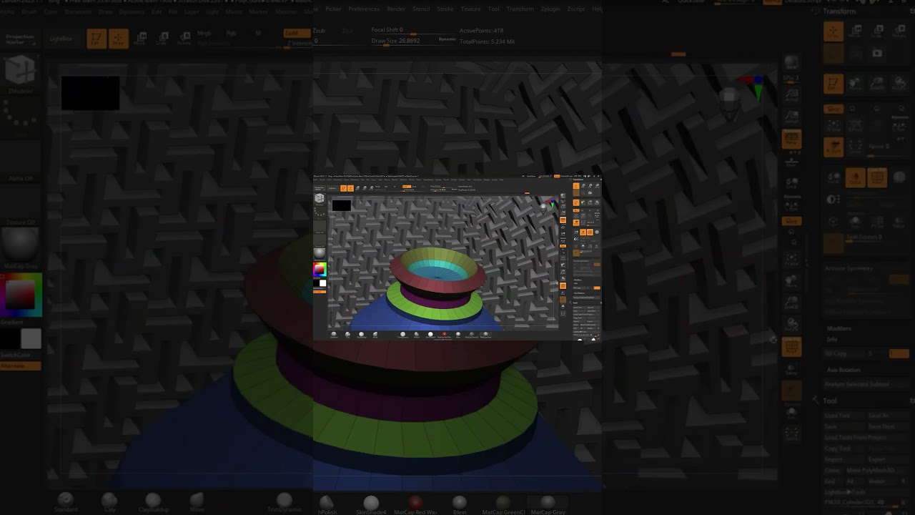Image resolution: width=915 pixels, height=515 pixels.
Task: Open the Stroke menu
Action: tap(445, 9)
